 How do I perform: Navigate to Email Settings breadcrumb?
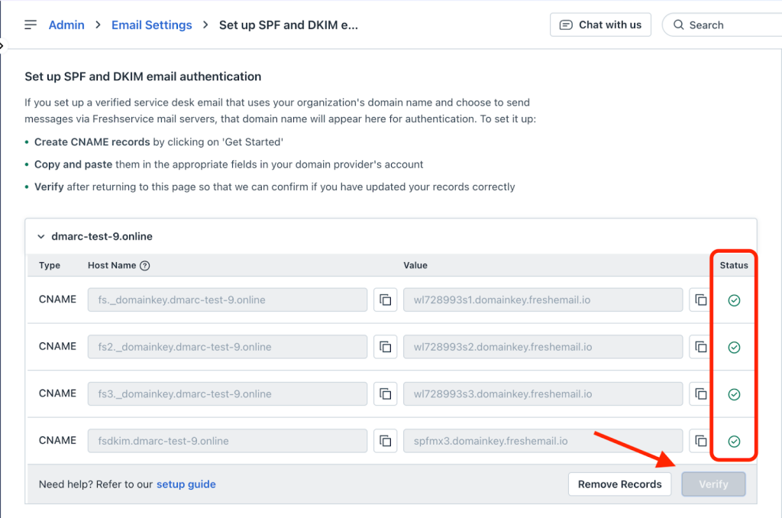[151, 25]
